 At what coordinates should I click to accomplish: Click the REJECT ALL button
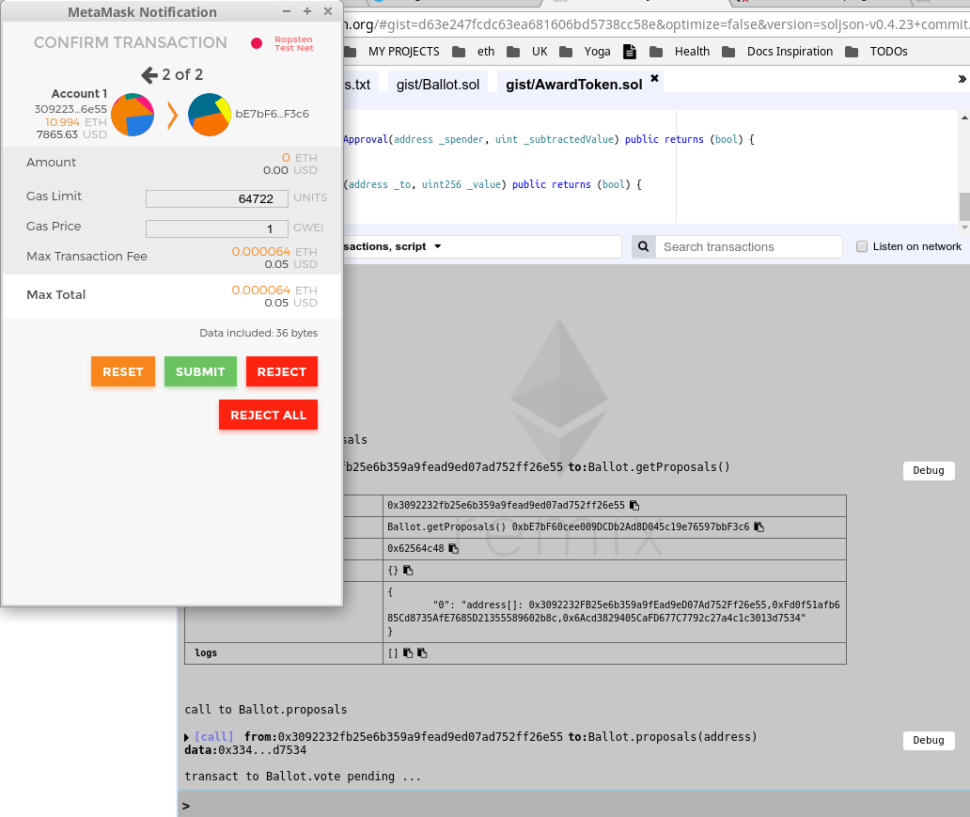[268, 416]
